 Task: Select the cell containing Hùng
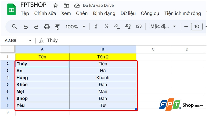click(42, 78)
